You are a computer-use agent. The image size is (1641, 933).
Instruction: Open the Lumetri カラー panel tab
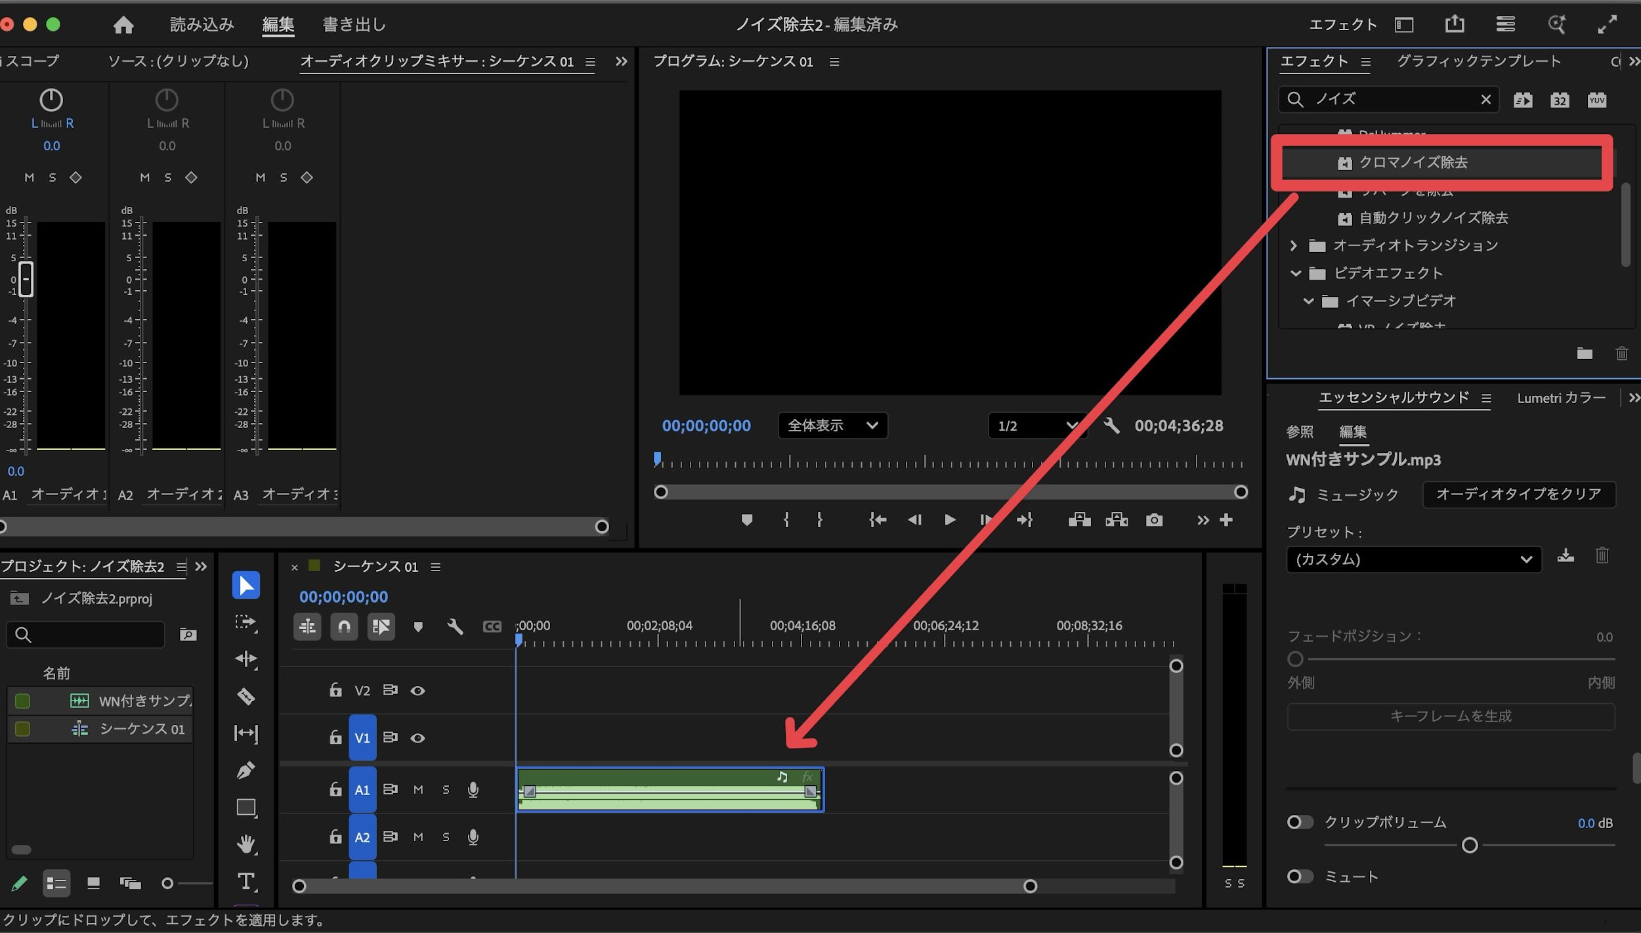tap(1561, 398)
